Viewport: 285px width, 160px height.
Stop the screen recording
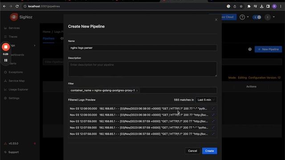click(x=6, y=47)
